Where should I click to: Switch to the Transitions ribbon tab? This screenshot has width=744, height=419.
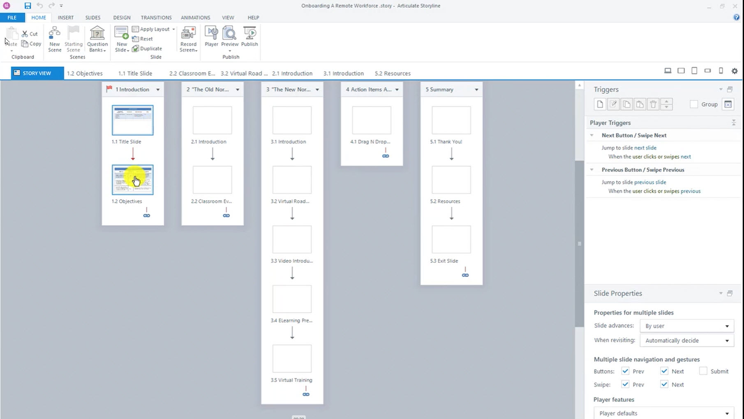point(156,18)
